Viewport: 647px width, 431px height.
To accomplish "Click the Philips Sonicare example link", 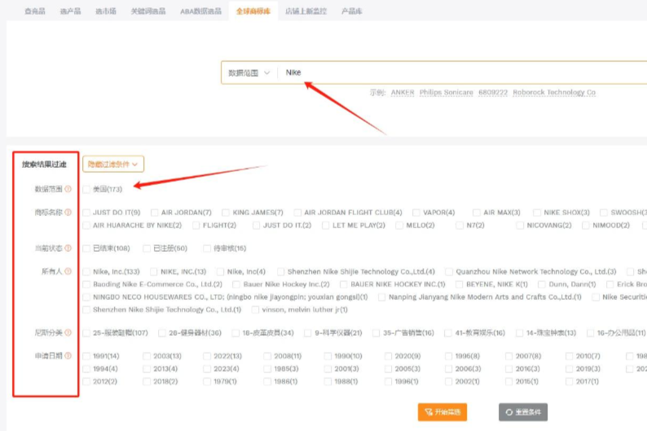I will point(446,92).
